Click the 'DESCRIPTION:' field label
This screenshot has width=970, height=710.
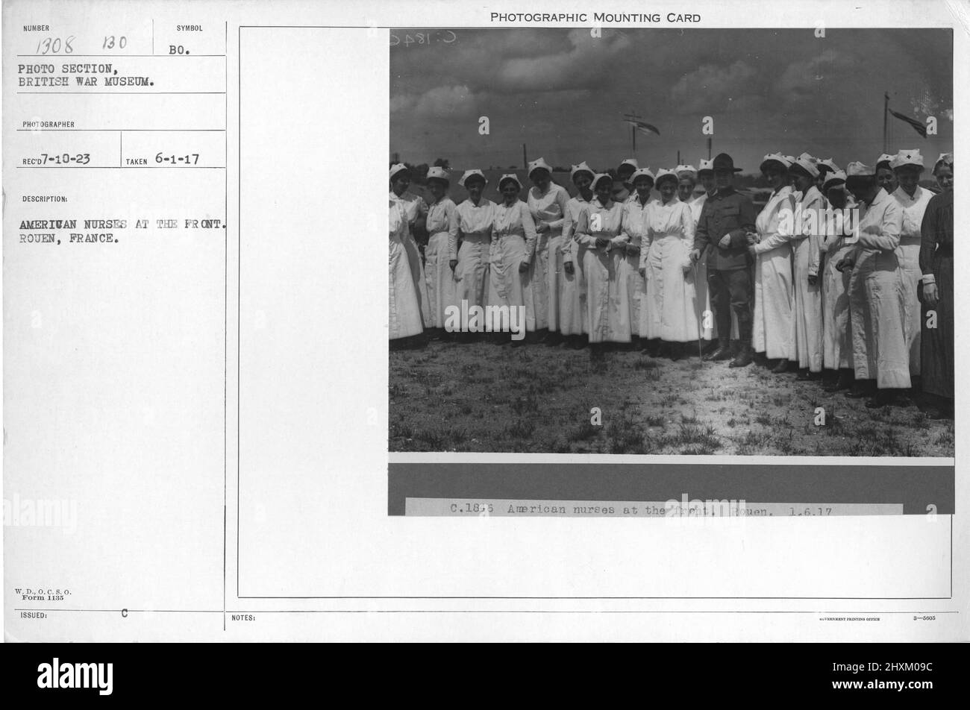tap(46, 199)
